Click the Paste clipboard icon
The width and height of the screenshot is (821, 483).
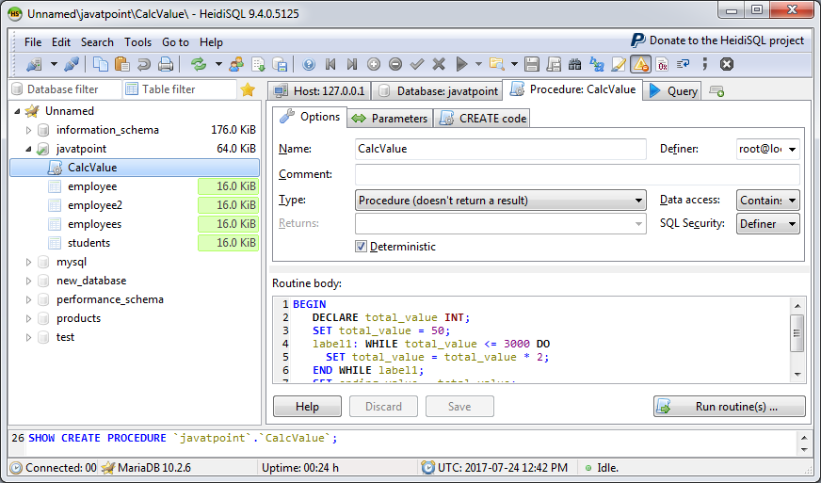coord(122,64)
